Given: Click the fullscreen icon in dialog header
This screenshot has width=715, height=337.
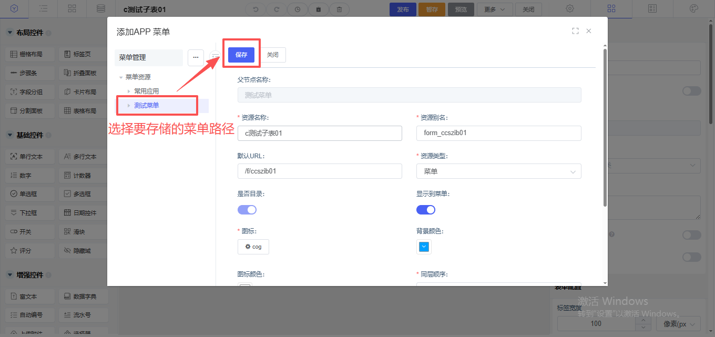Looking at the screenshot, I should [575, 31].
